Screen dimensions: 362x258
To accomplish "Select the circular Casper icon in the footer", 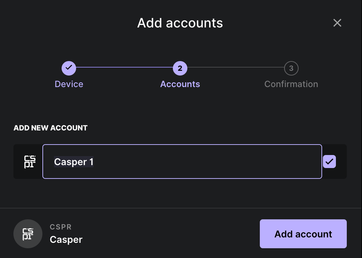I will pos(28,234).
